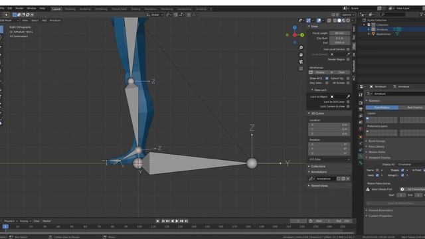Image resolution: width=425 pixels, height=239 pixels.
Task: Enable Render Region checkbox
Action: click(x=348, y=59)
